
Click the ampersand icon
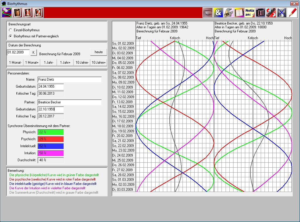(x=218, y=13)
